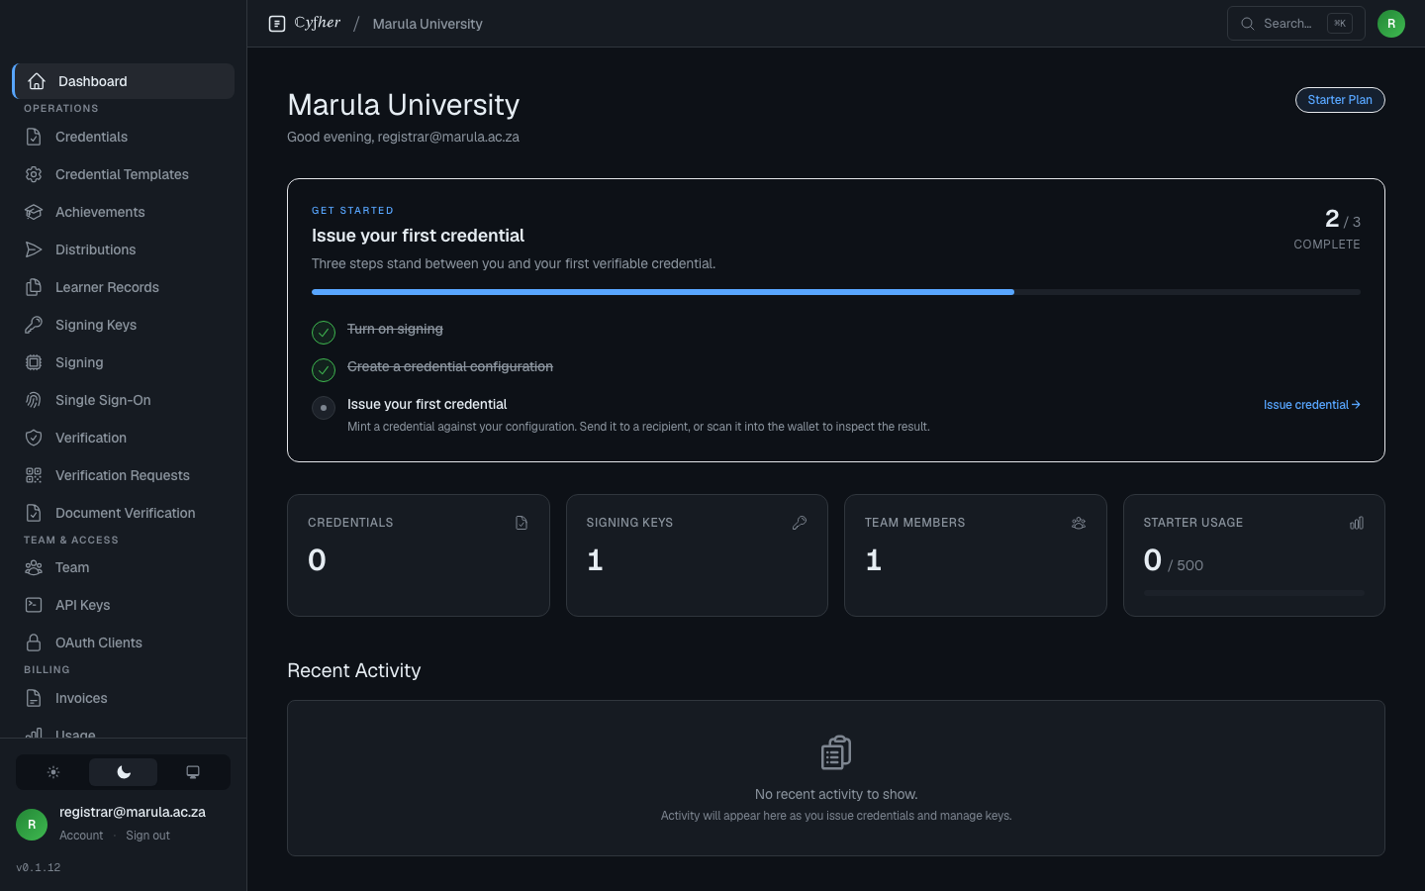Switch to light theme with sun toggle
The height and width of the screenshot is (891, 1425).
coord(53,772)
